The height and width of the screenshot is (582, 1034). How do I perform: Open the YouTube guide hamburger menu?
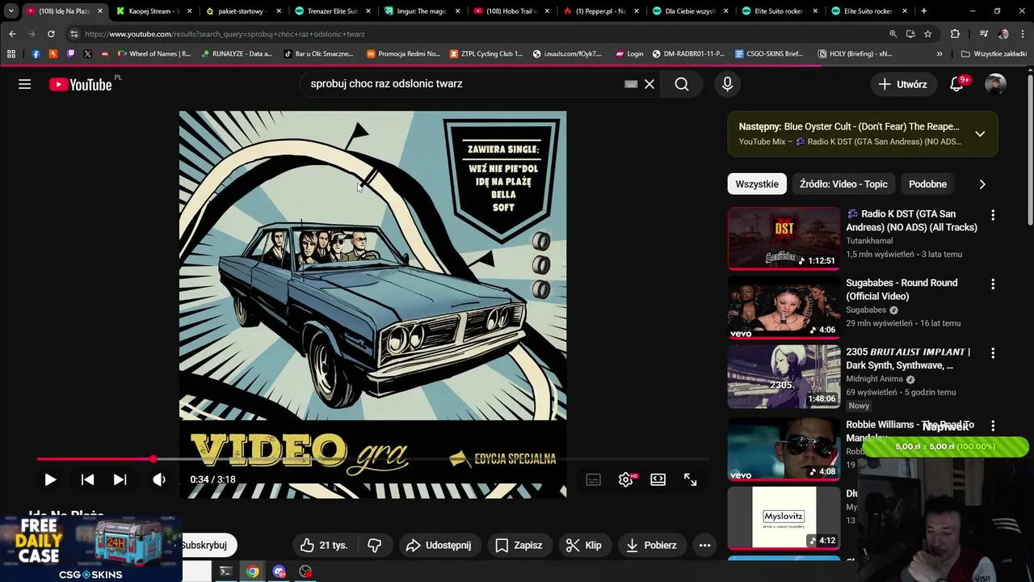coord(25,84)
